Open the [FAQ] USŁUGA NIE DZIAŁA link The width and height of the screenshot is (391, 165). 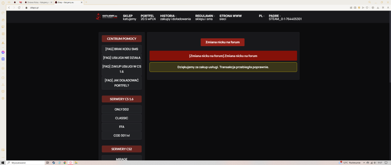coord(122,57)
